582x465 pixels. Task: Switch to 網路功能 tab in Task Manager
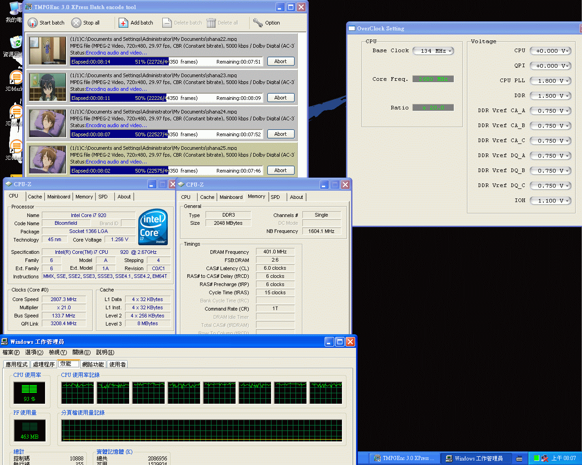click(x=93, y=364)
